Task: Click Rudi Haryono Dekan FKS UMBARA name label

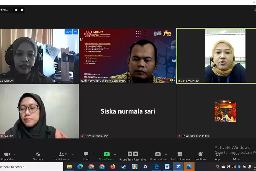Action: 103,81
